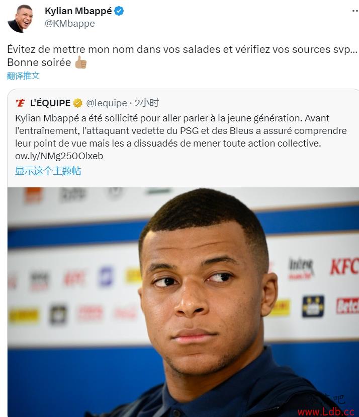Click the thumbs up emoji in tweet
Image resolution: width=359 pixels, height=417 pixels.
click(81, 62)
